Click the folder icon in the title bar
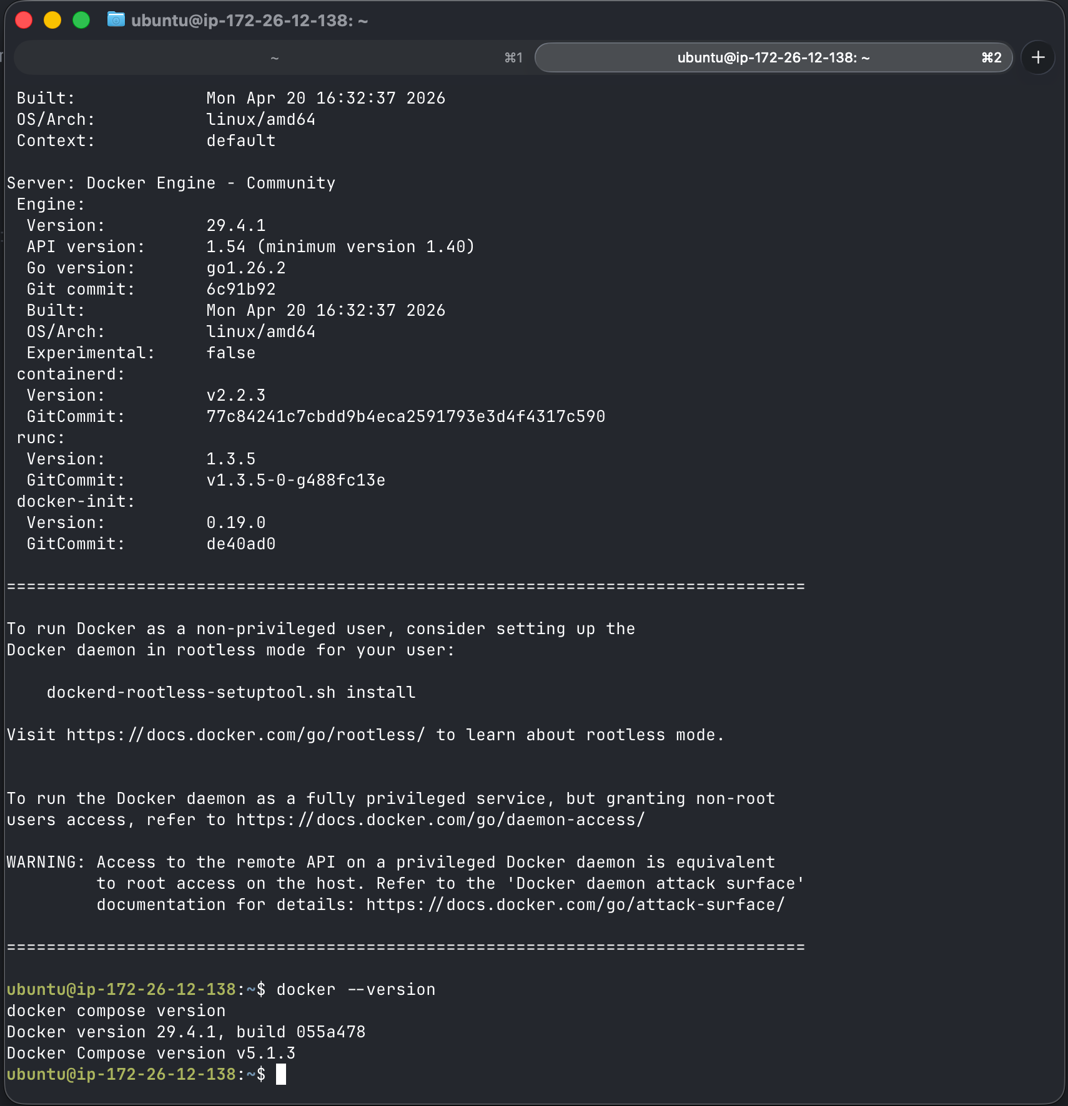1068x1106 pixels. [116, 20]
